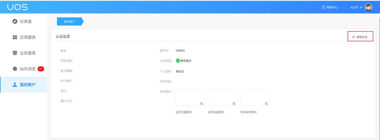Click the 编辑信息 button

point(360,37)
